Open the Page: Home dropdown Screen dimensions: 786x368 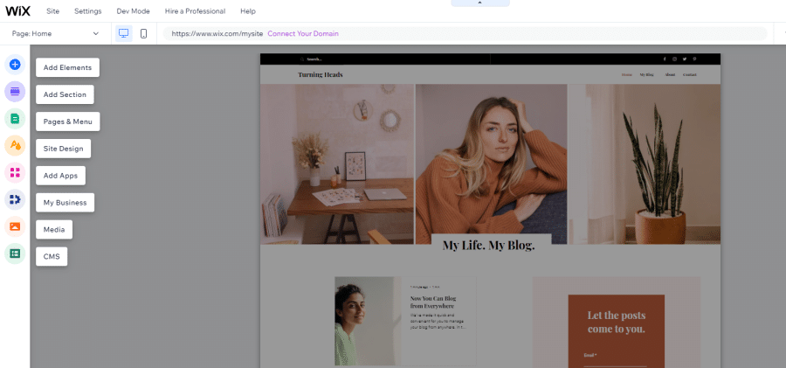tap(55, 33)
